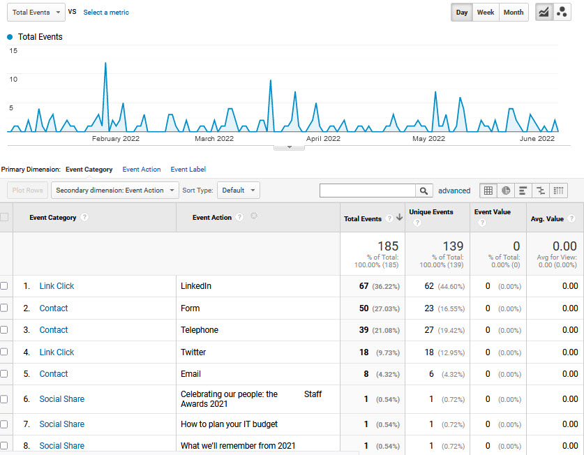Select all rows with header checkbox
This screenshot has height=455, width=584.
pyautogui.click(x=4, y=217)
